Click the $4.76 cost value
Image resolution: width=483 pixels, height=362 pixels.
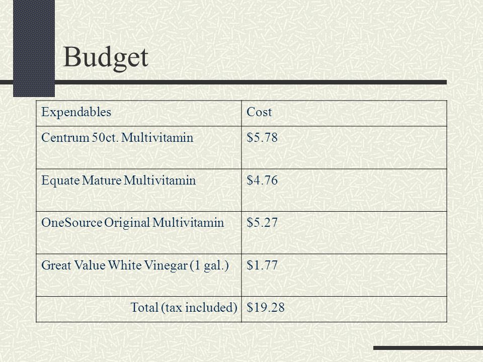pyautogui.click(x=262, y=180)
